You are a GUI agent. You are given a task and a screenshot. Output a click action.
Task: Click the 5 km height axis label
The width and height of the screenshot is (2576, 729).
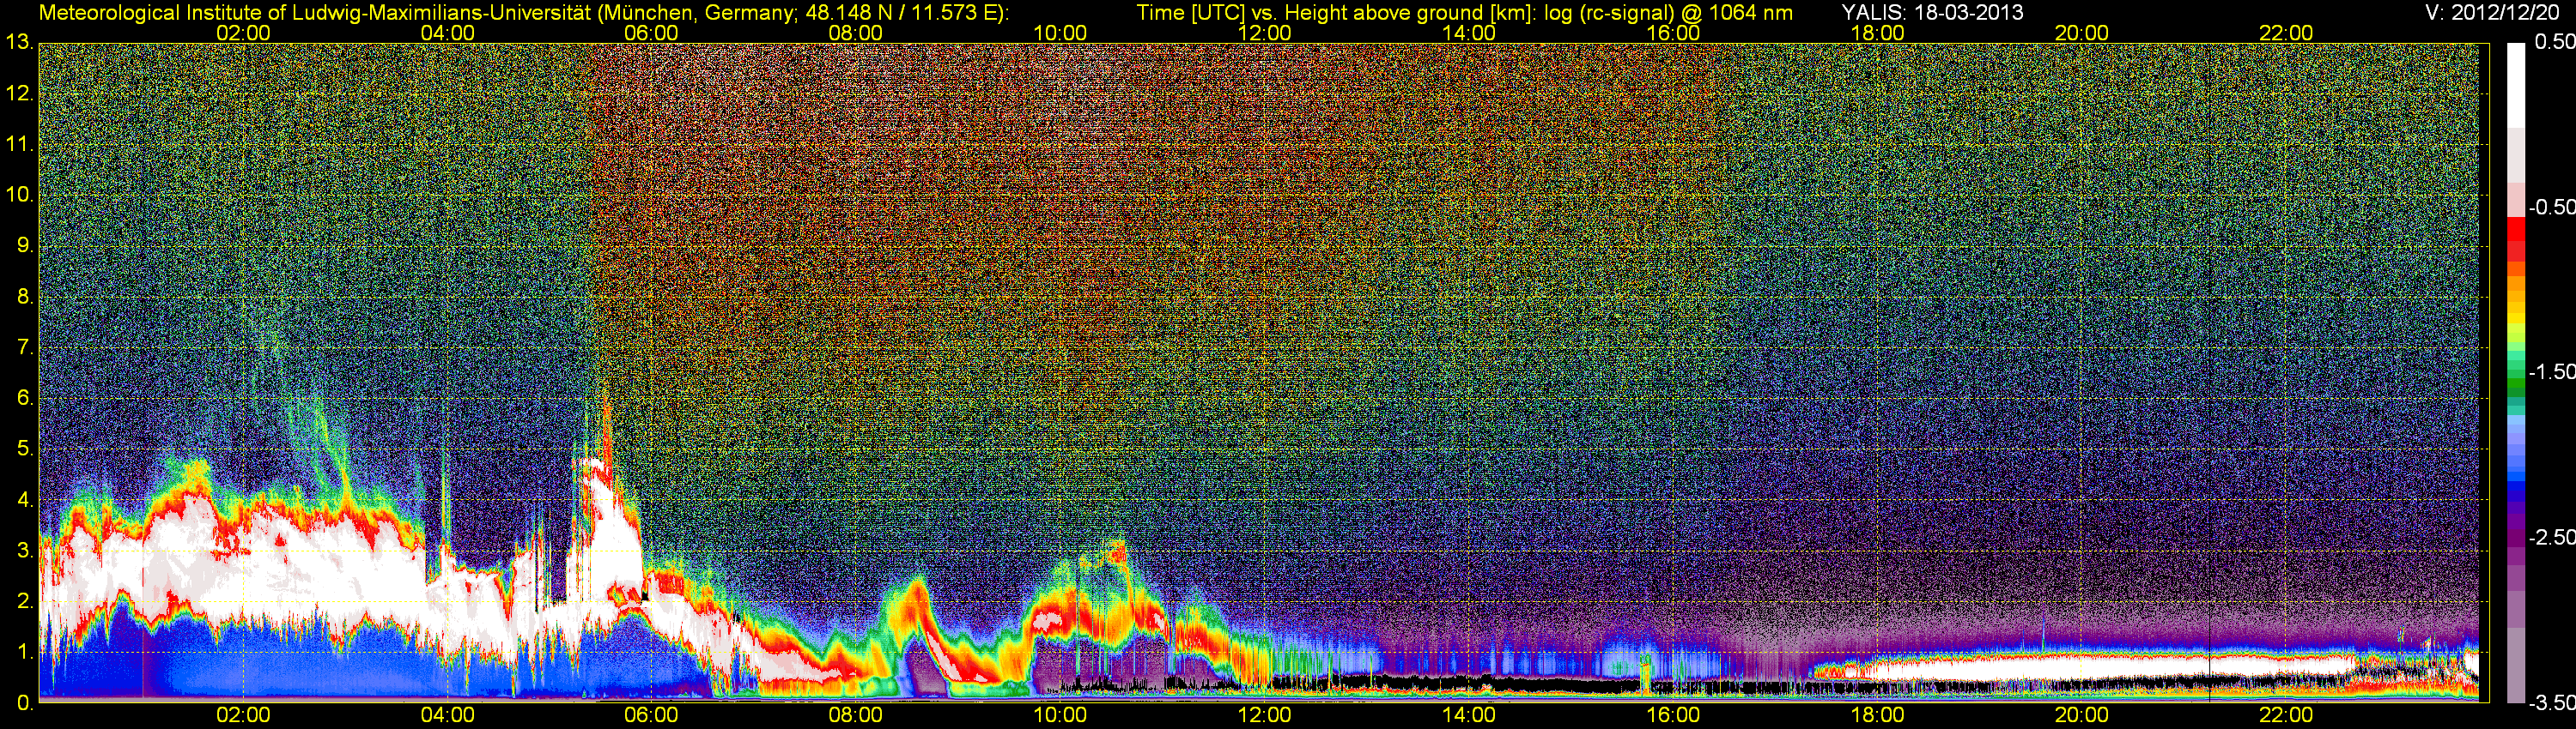pos(25,449)
